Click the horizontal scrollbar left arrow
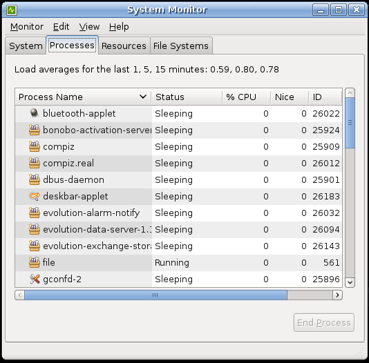This screenshot has width=369, height=363. tap(20, 295)
